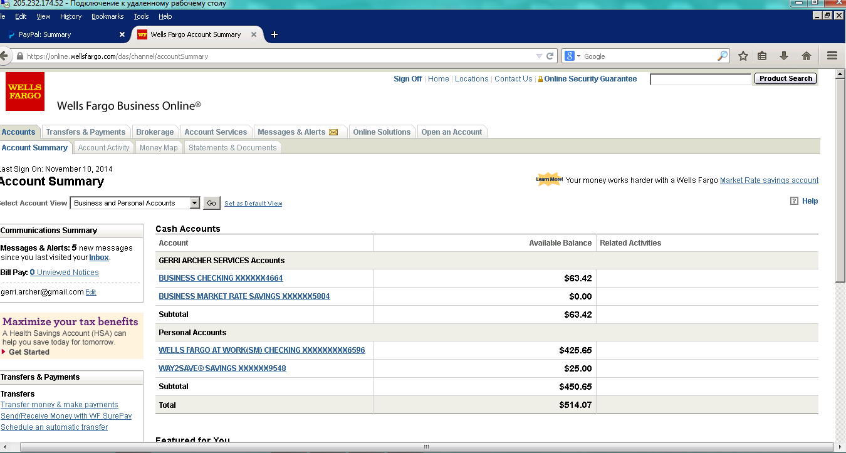The image size is (846, 453).
Task: Click the search magnifier icon
Action: (723, 56)
